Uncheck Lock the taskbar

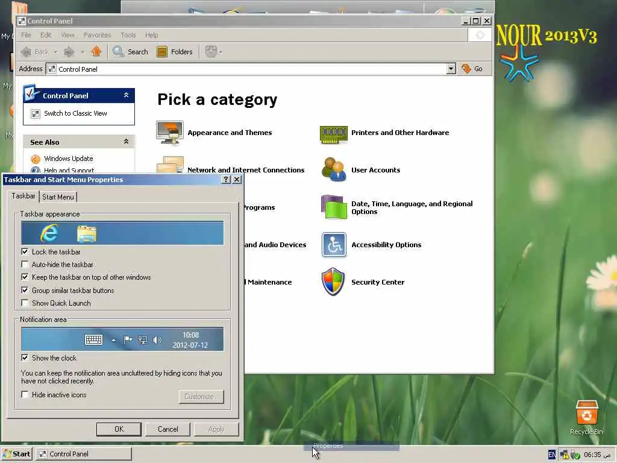[25, 251]
